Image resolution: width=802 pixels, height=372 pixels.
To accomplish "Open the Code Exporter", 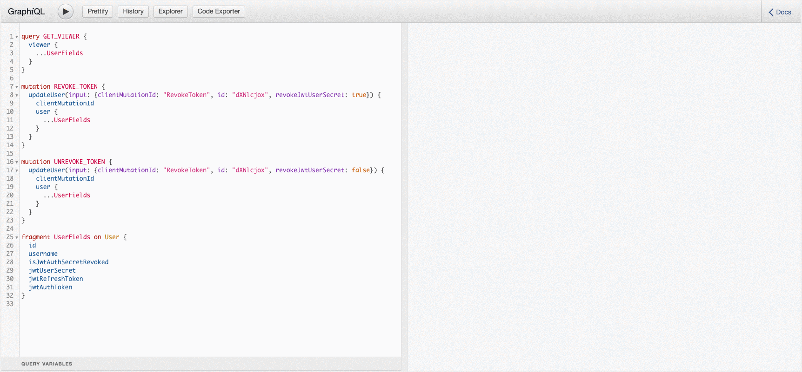I will (x=219, y=12).
